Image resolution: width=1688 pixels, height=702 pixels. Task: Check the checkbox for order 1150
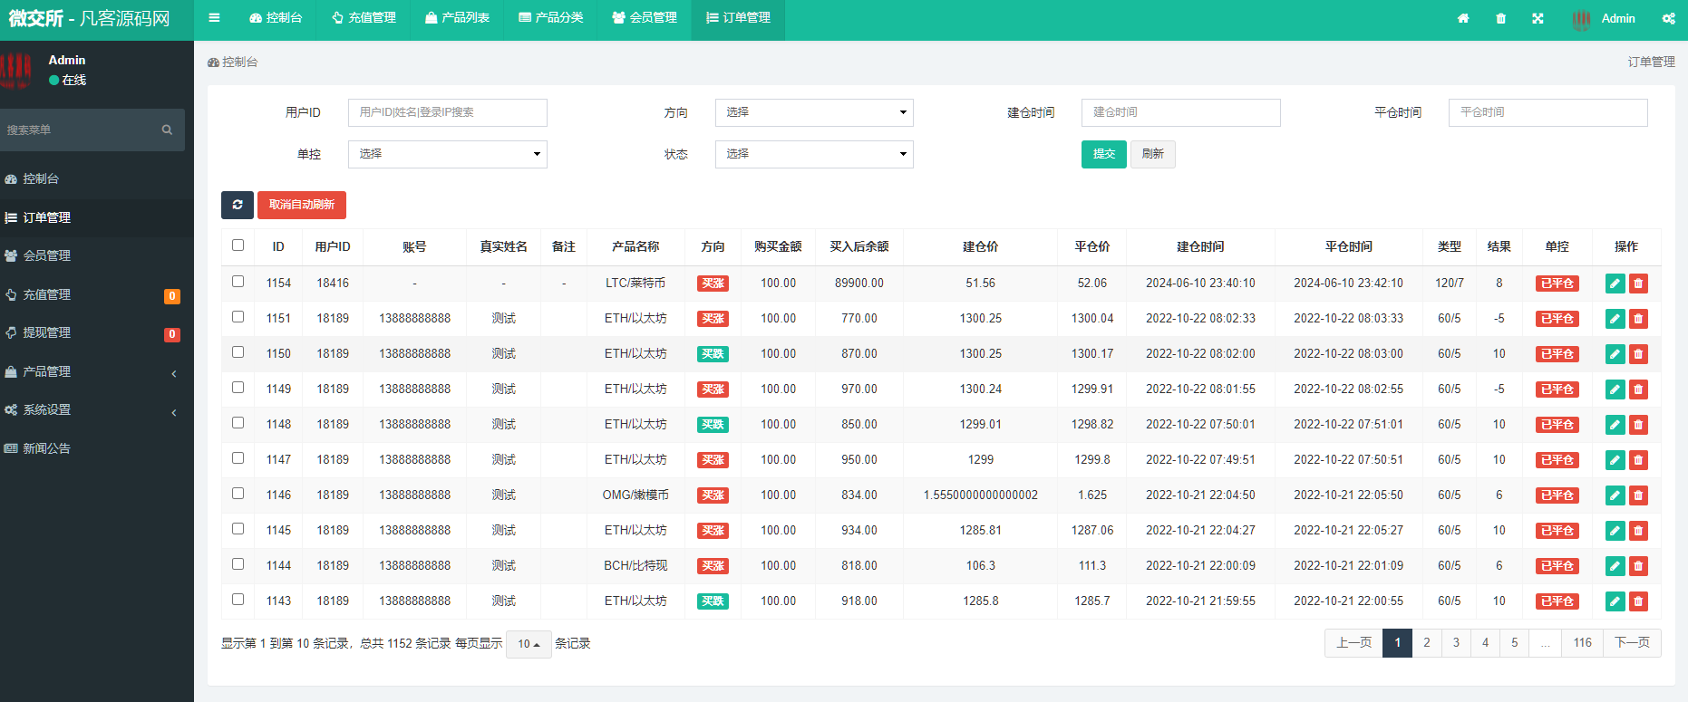[x=238, y=352]
